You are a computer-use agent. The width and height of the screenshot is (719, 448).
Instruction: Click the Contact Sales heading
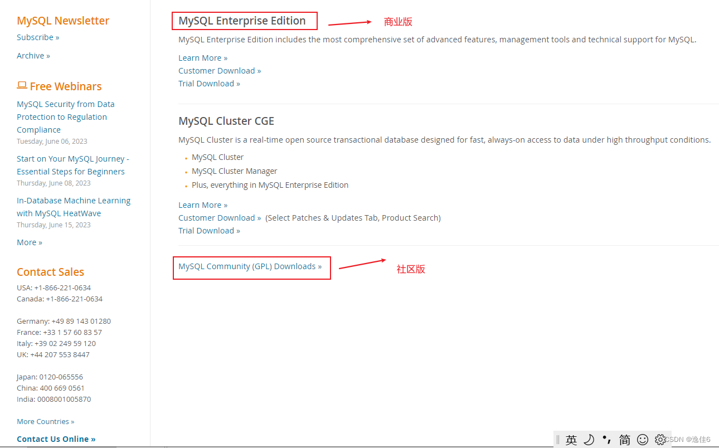click(x=50, y=272)
